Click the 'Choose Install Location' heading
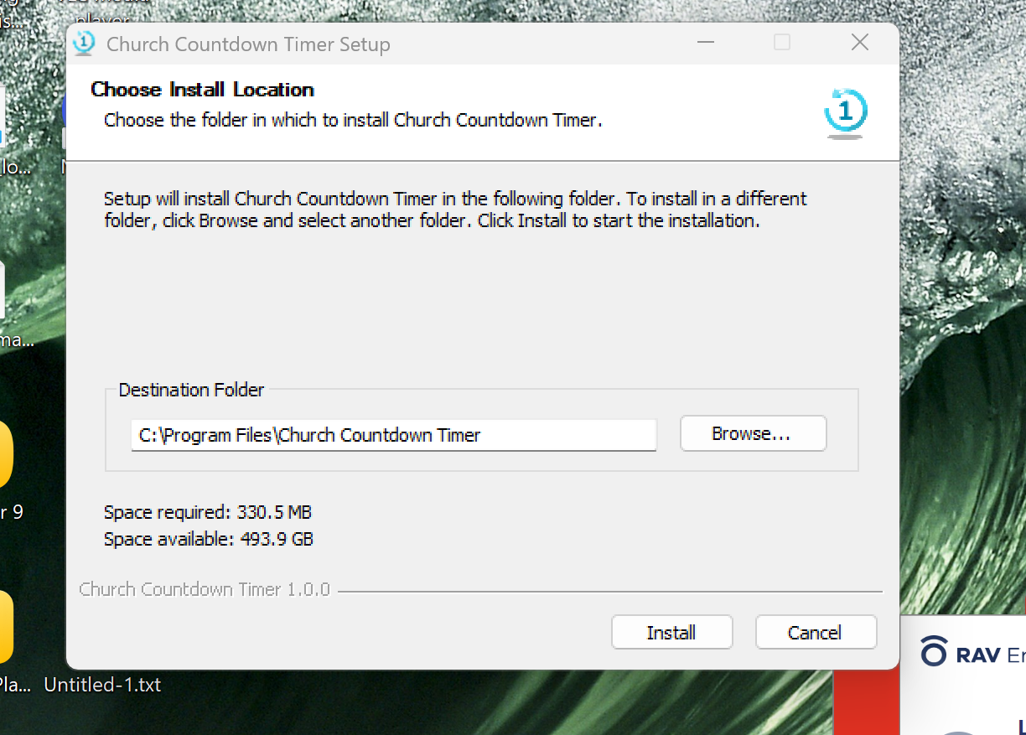 [x=201, y=90]
